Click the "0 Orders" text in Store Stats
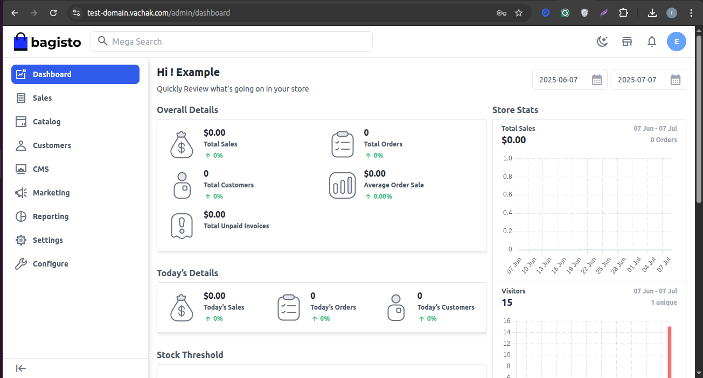This screenshot has height=378, width=703. (x=664, y=140)
